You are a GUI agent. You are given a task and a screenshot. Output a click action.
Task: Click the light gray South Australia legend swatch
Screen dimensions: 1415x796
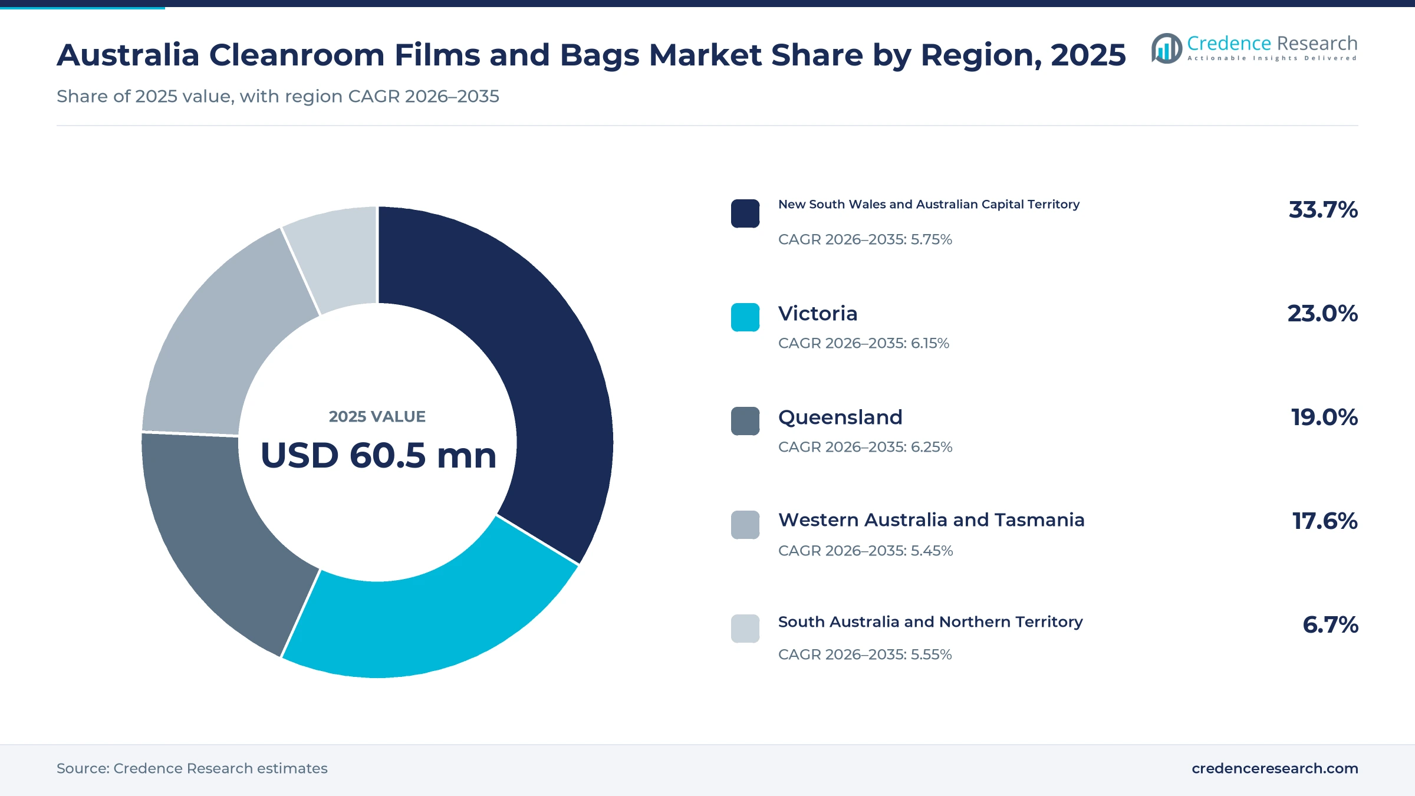[745, 629]
